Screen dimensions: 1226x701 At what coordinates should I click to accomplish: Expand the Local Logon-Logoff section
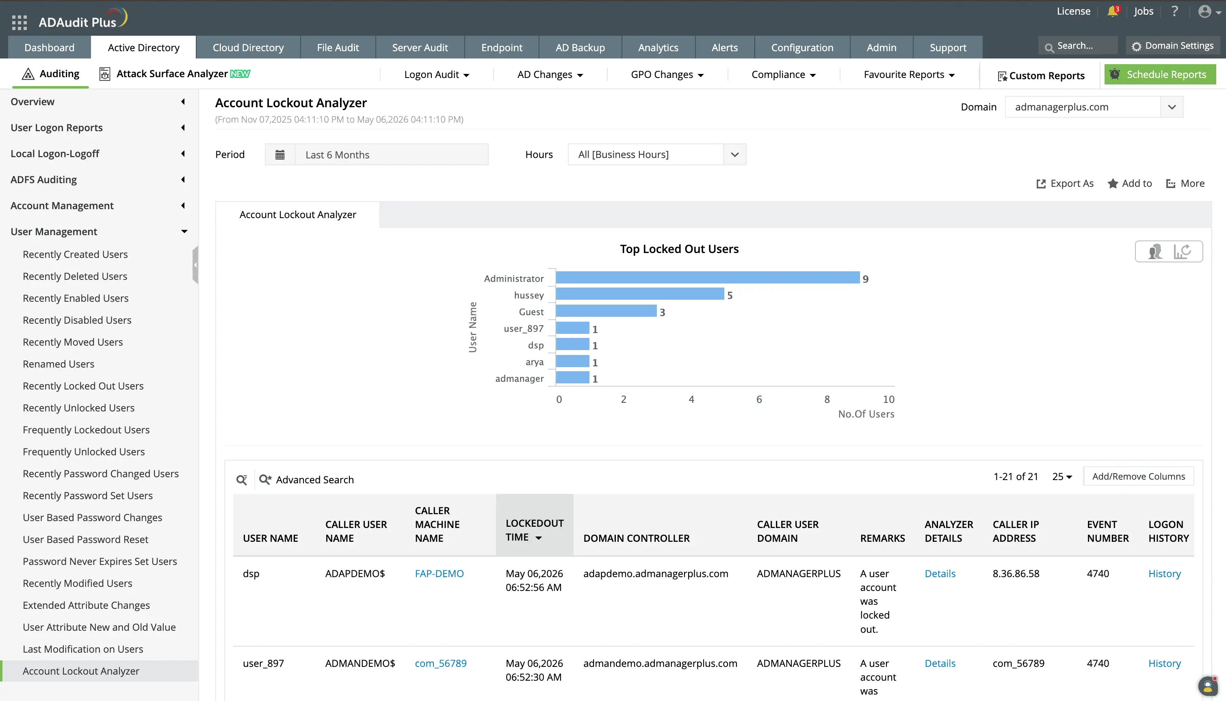[x=99, y=154]
